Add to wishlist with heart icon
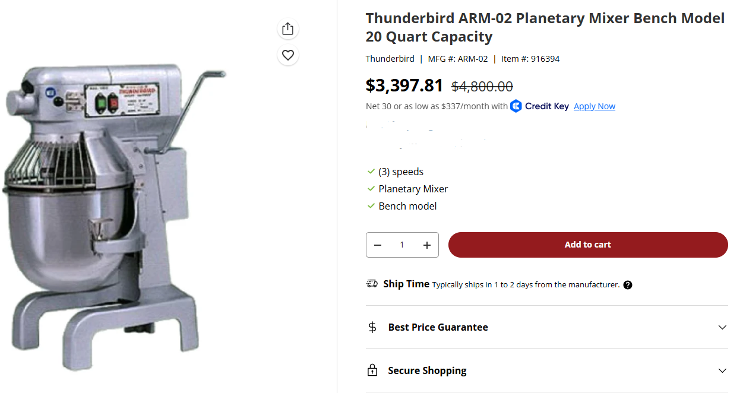This screenshot has height=393, width=743. (288, 55)
